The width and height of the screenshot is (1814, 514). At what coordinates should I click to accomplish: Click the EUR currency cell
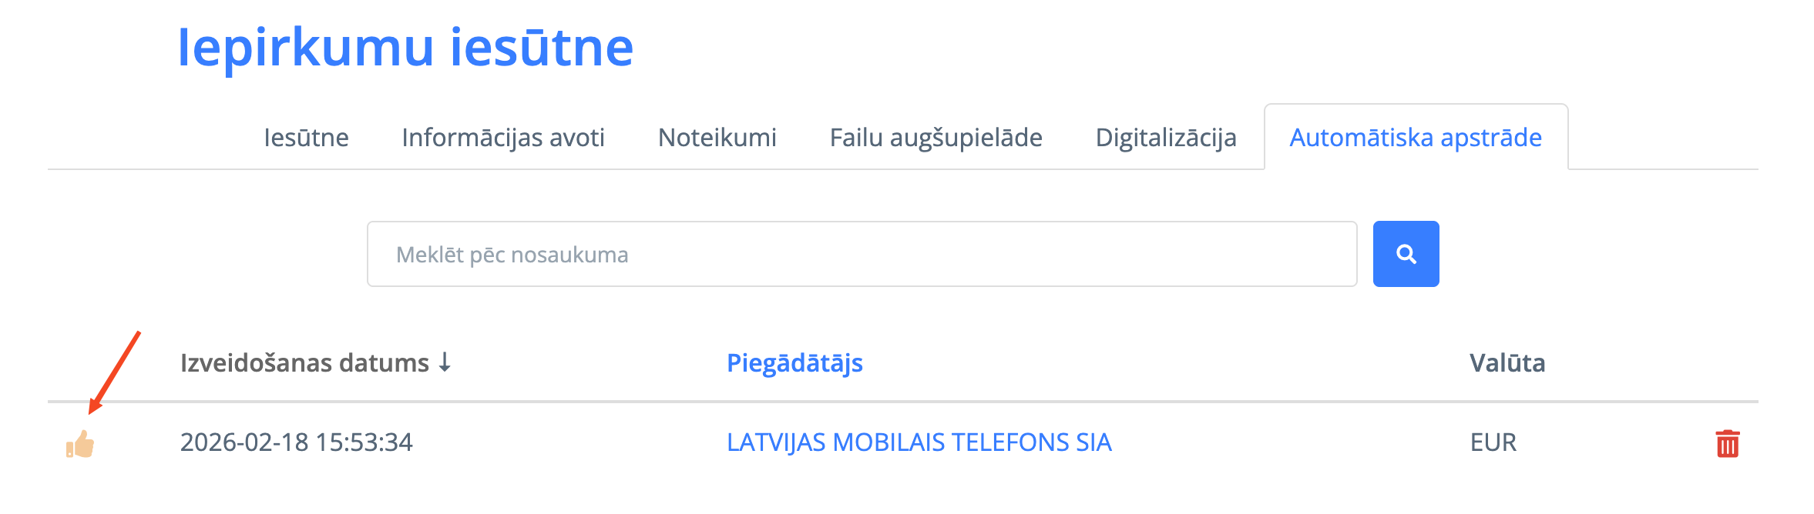coord(1493,442)
